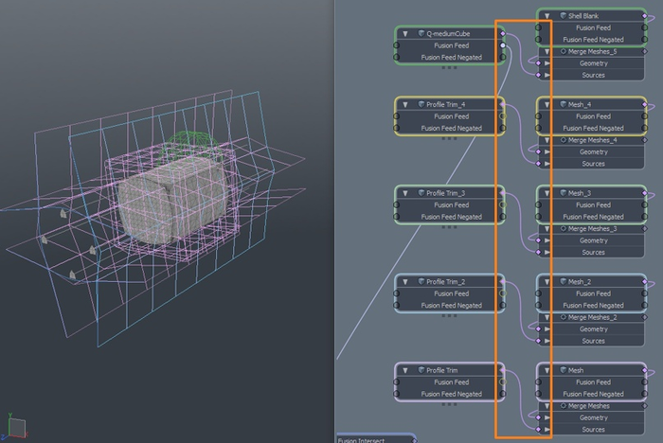Collapse the Q-mediumCube node
Screen dimensions: 663x443
pos(404,33)
